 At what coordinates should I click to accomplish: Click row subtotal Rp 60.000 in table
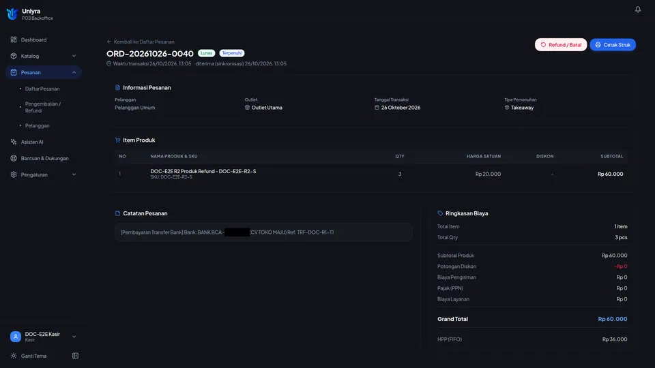610,174
